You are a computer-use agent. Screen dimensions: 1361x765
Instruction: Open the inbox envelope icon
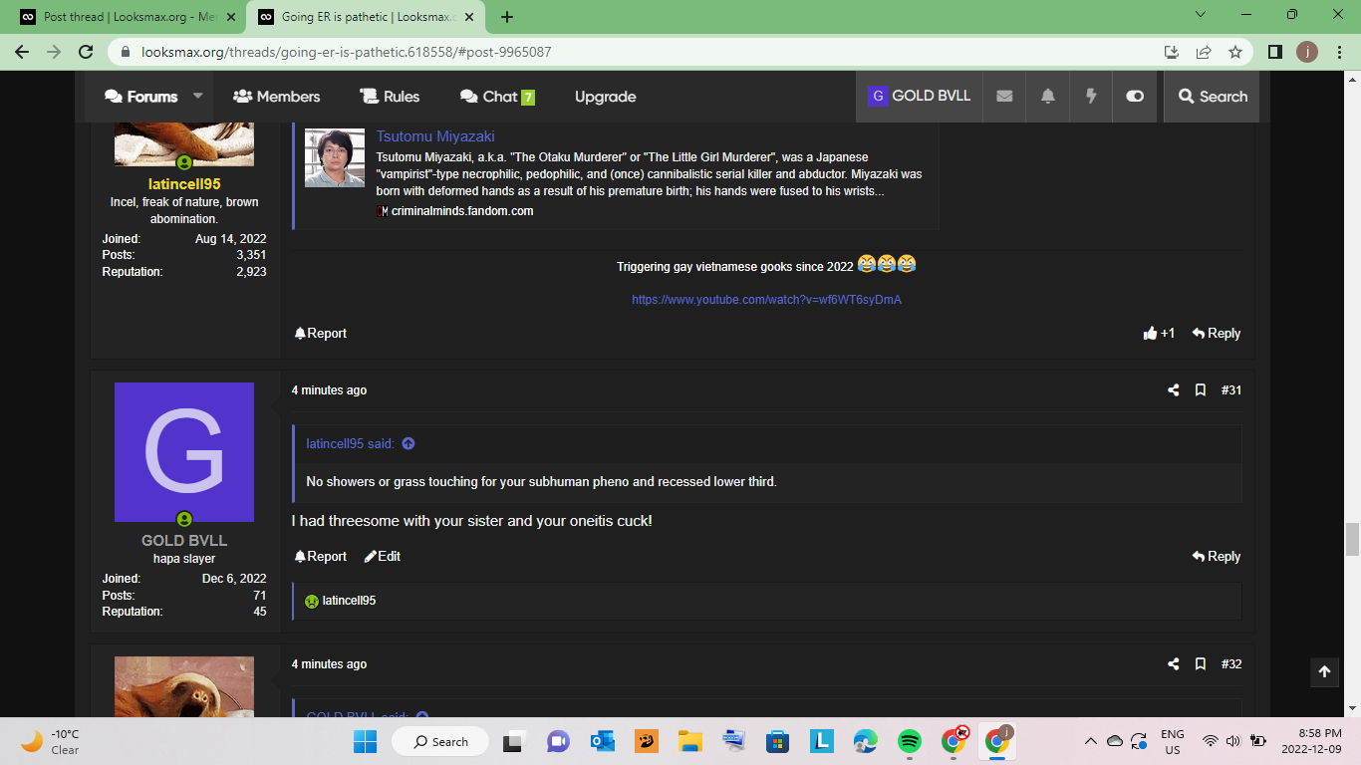click(1004, 97)
